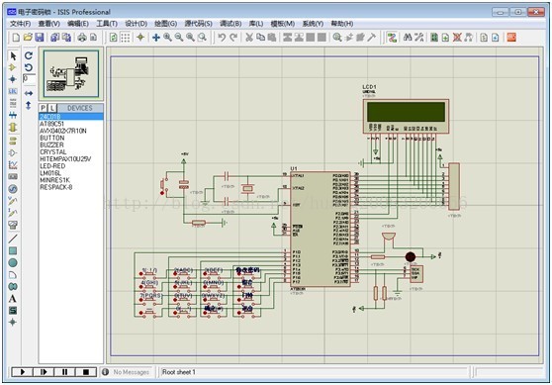Toggle vertical Y-mirror
552x385 pixels.
tap(29, 105)
